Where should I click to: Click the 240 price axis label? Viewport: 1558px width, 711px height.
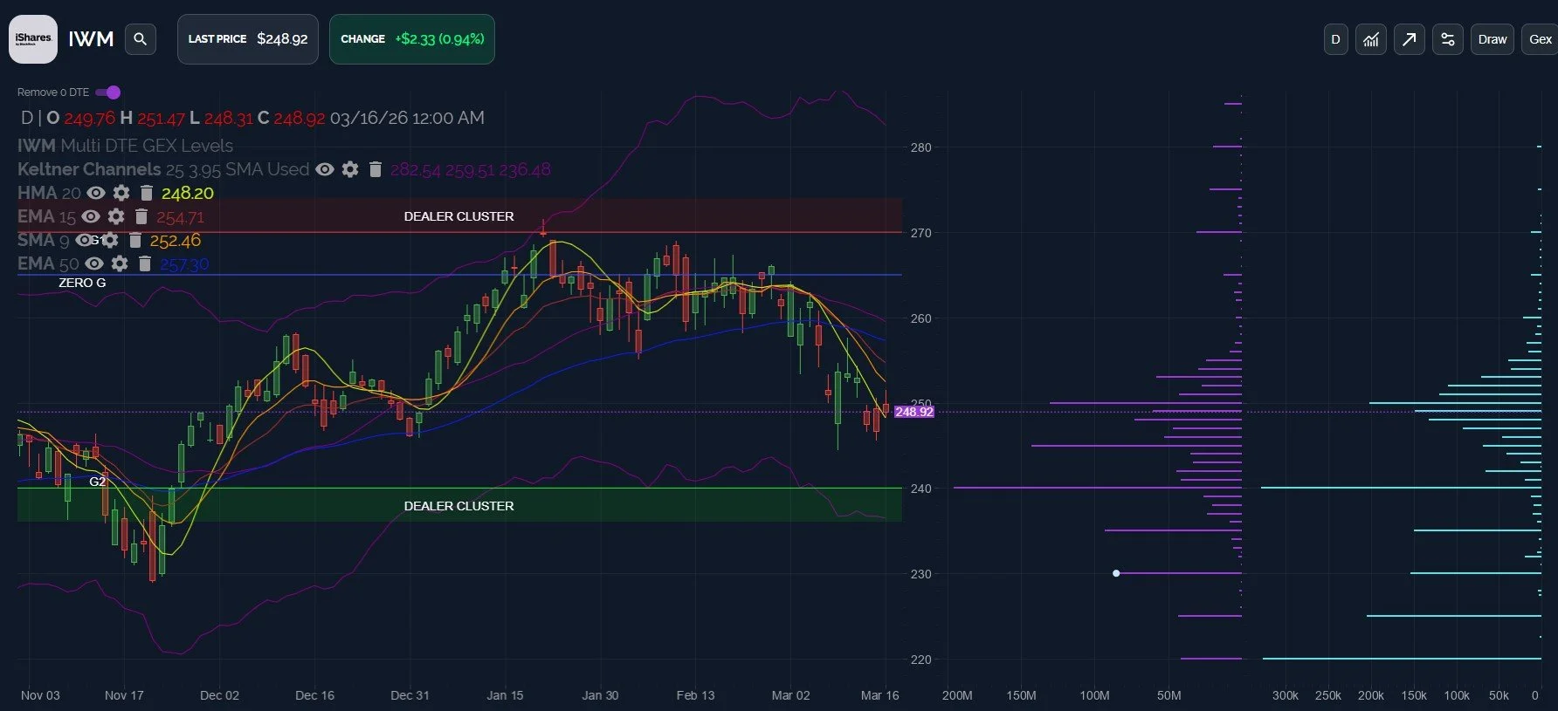921,489
